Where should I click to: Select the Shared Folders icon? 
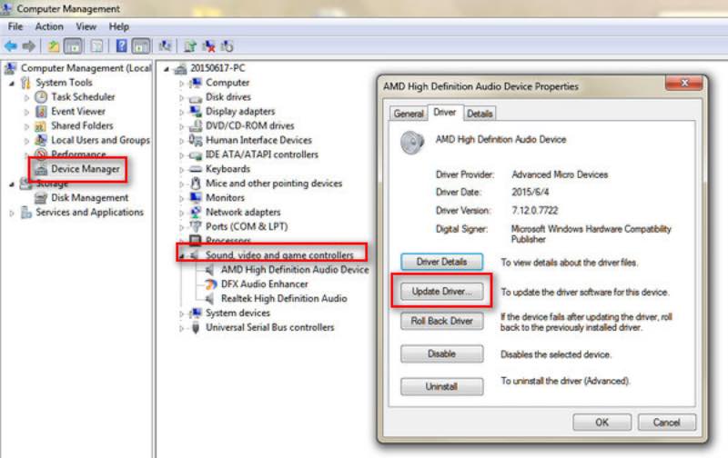pos(41,125)
